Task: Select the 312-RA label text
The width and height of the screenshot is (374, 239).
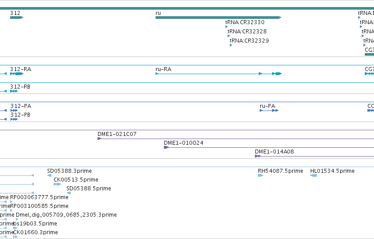Action: tap(21, 69)
